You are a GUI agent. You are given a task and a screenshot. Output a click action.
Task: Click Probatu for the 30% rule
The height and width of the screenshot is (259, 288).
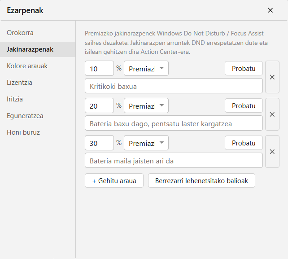click(244, 143)
